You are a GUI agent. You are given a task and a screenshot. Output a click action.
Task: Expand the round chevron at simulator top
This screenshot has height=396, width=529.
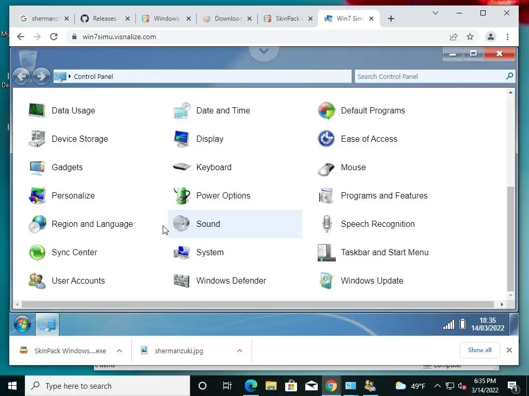(264, 51)
